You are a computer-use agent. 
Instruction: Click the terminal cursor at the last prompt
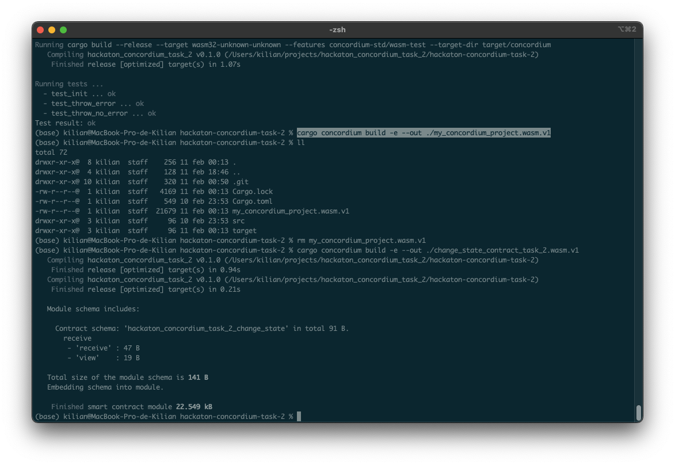click(x=299, y=416)
